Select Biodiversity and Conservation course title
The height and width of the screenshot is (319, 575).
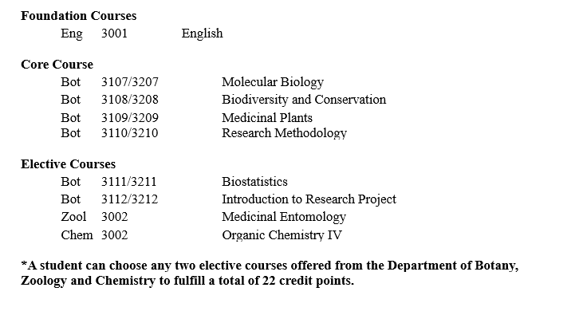tap(303, 100)
